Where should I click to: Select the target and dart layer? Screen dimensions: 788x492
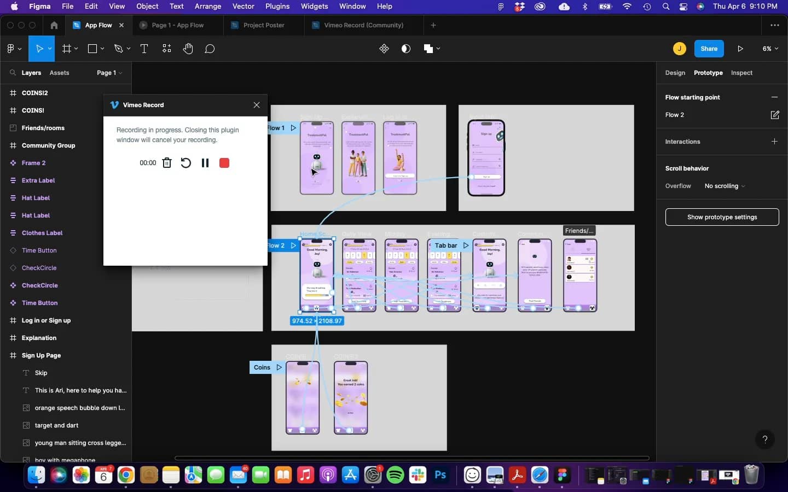[66, 425]
